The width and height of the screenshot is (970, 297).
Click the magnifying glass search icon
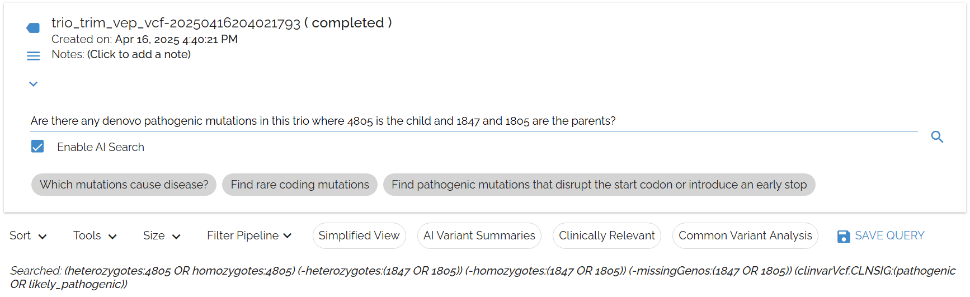point(937,137)
